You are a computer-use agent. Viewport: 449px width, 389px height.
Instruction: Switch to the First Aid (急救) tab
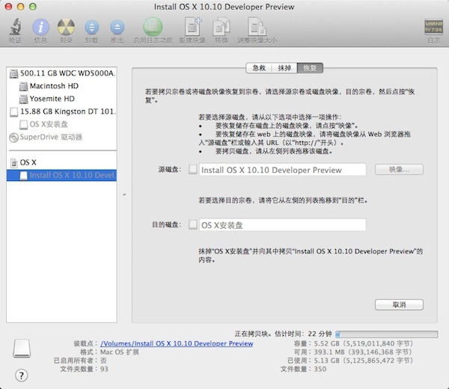tap(259, 68)
